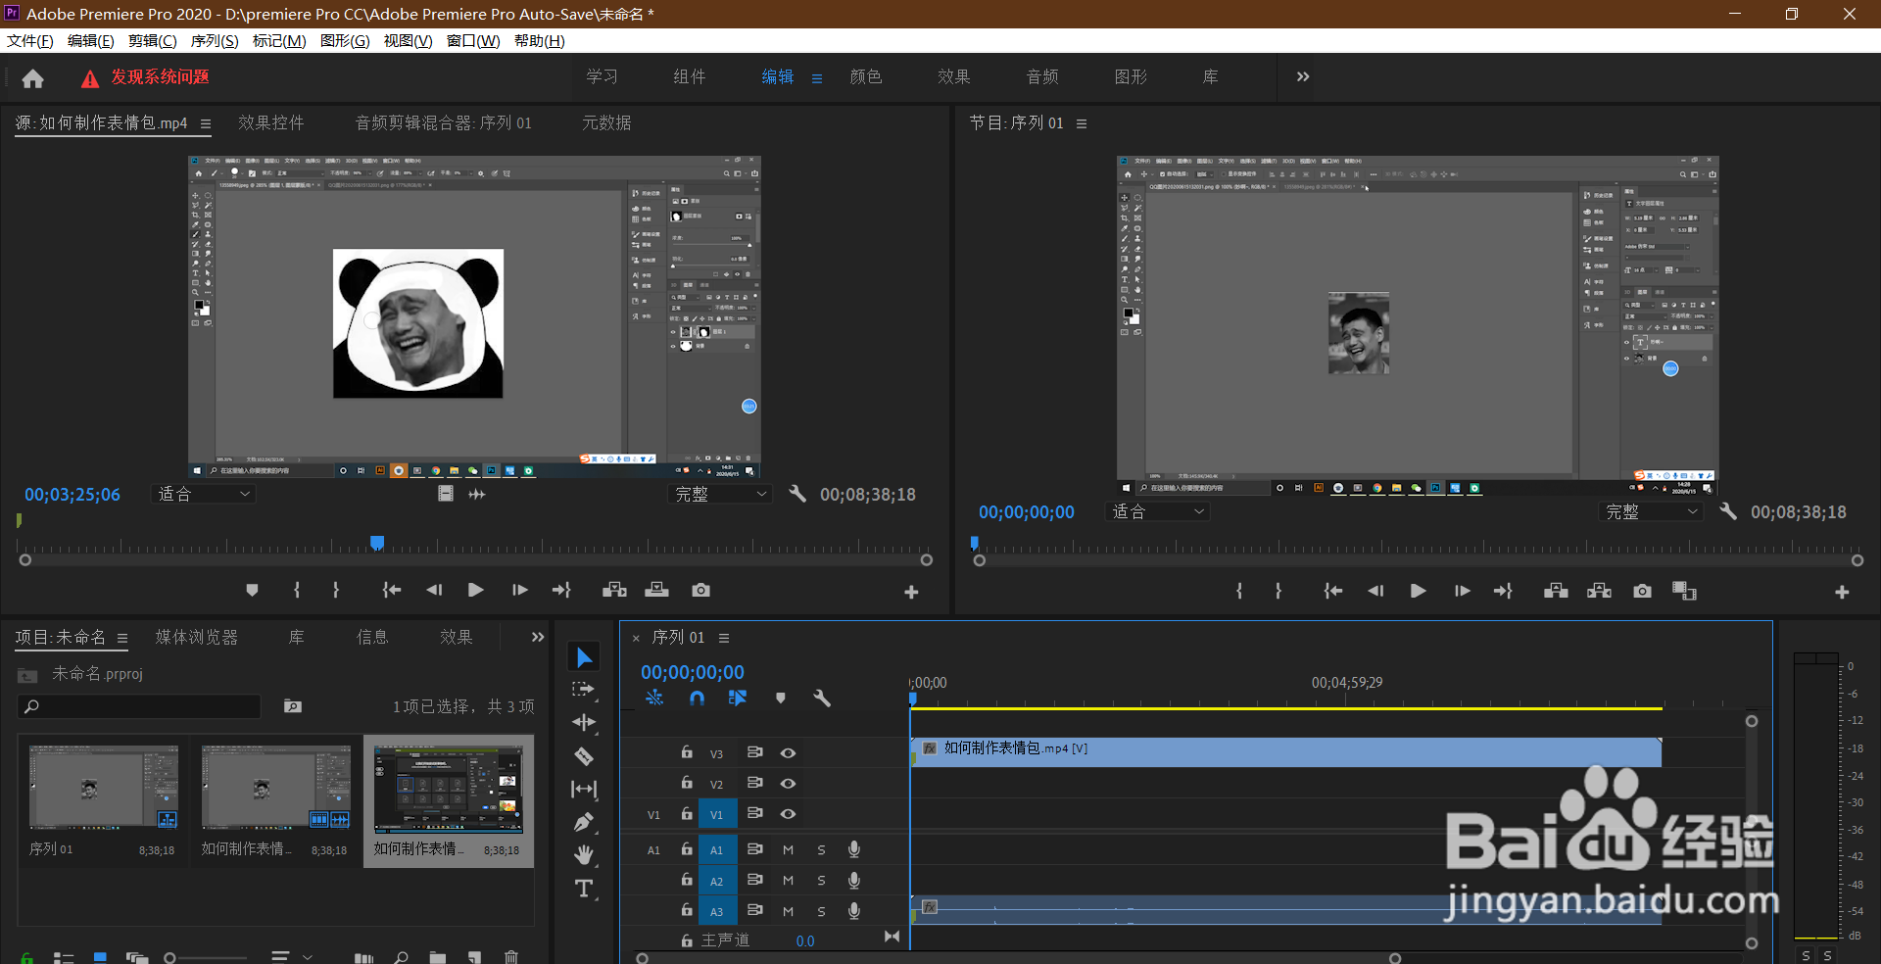Expand the workspace overflow chevron
Screen dimensions: 1881x964
[1303, 77]
